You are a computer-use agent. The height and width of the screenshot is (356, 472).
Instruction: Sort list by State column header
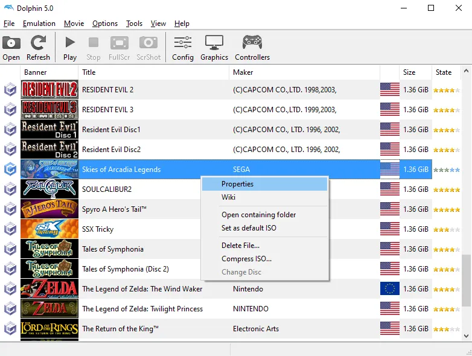[447, 72]
